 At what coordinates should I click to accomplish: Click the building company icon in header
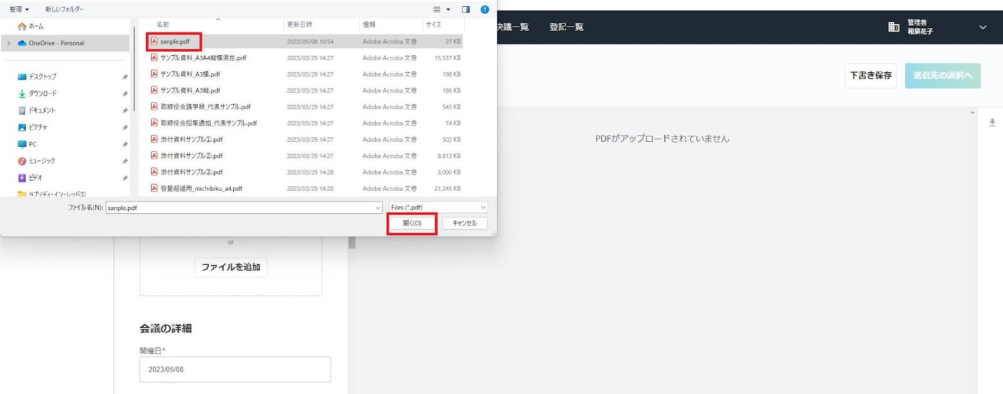[x=894, y=27]
